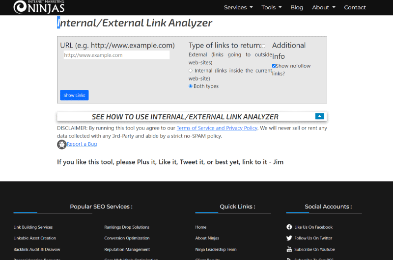Click the Internal/External Link Analyzer title
This screenshot has height=260, width=393.
click(x=135, y=23)
